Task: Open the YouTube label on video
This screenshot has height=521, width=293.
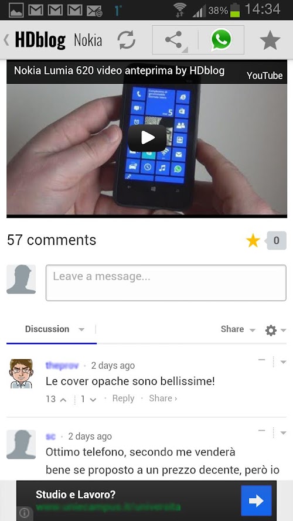Action: tap(264, 76)
